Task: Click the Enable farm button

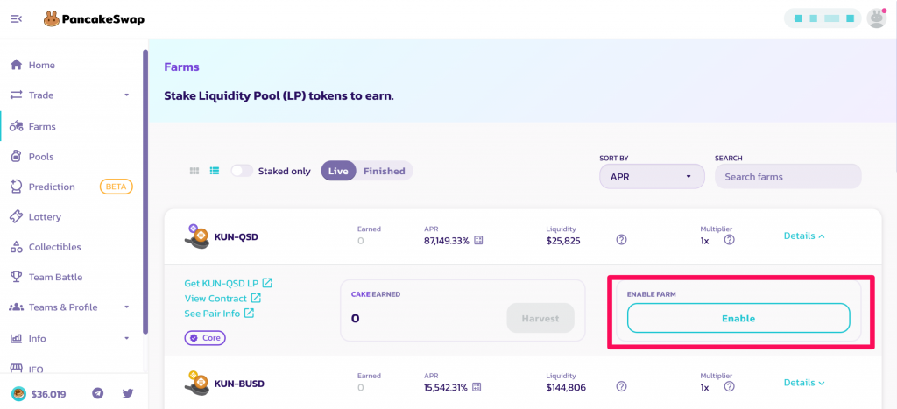Action: (738, 318)
